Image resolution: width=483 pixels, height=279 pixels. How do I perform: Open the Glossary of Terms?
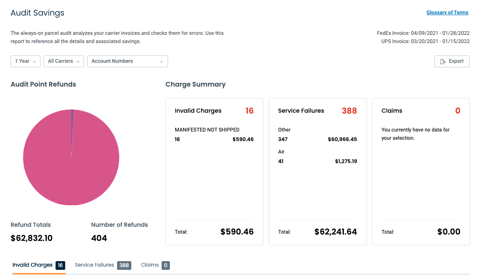click(x=447, y=12)
